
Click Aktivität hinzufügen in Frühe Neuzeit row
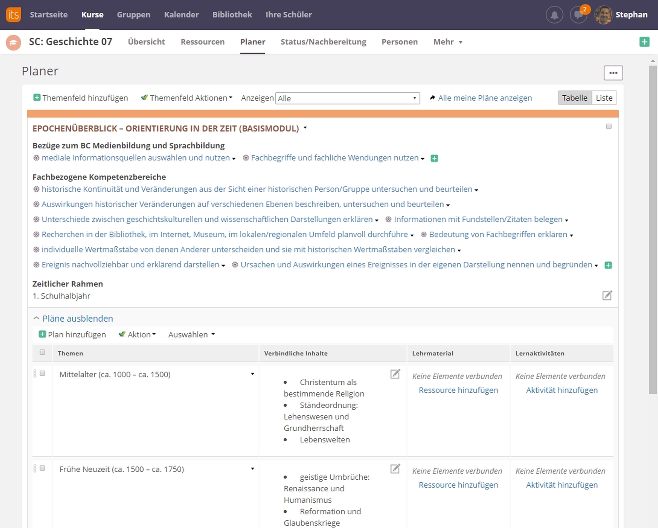[562, 485]
